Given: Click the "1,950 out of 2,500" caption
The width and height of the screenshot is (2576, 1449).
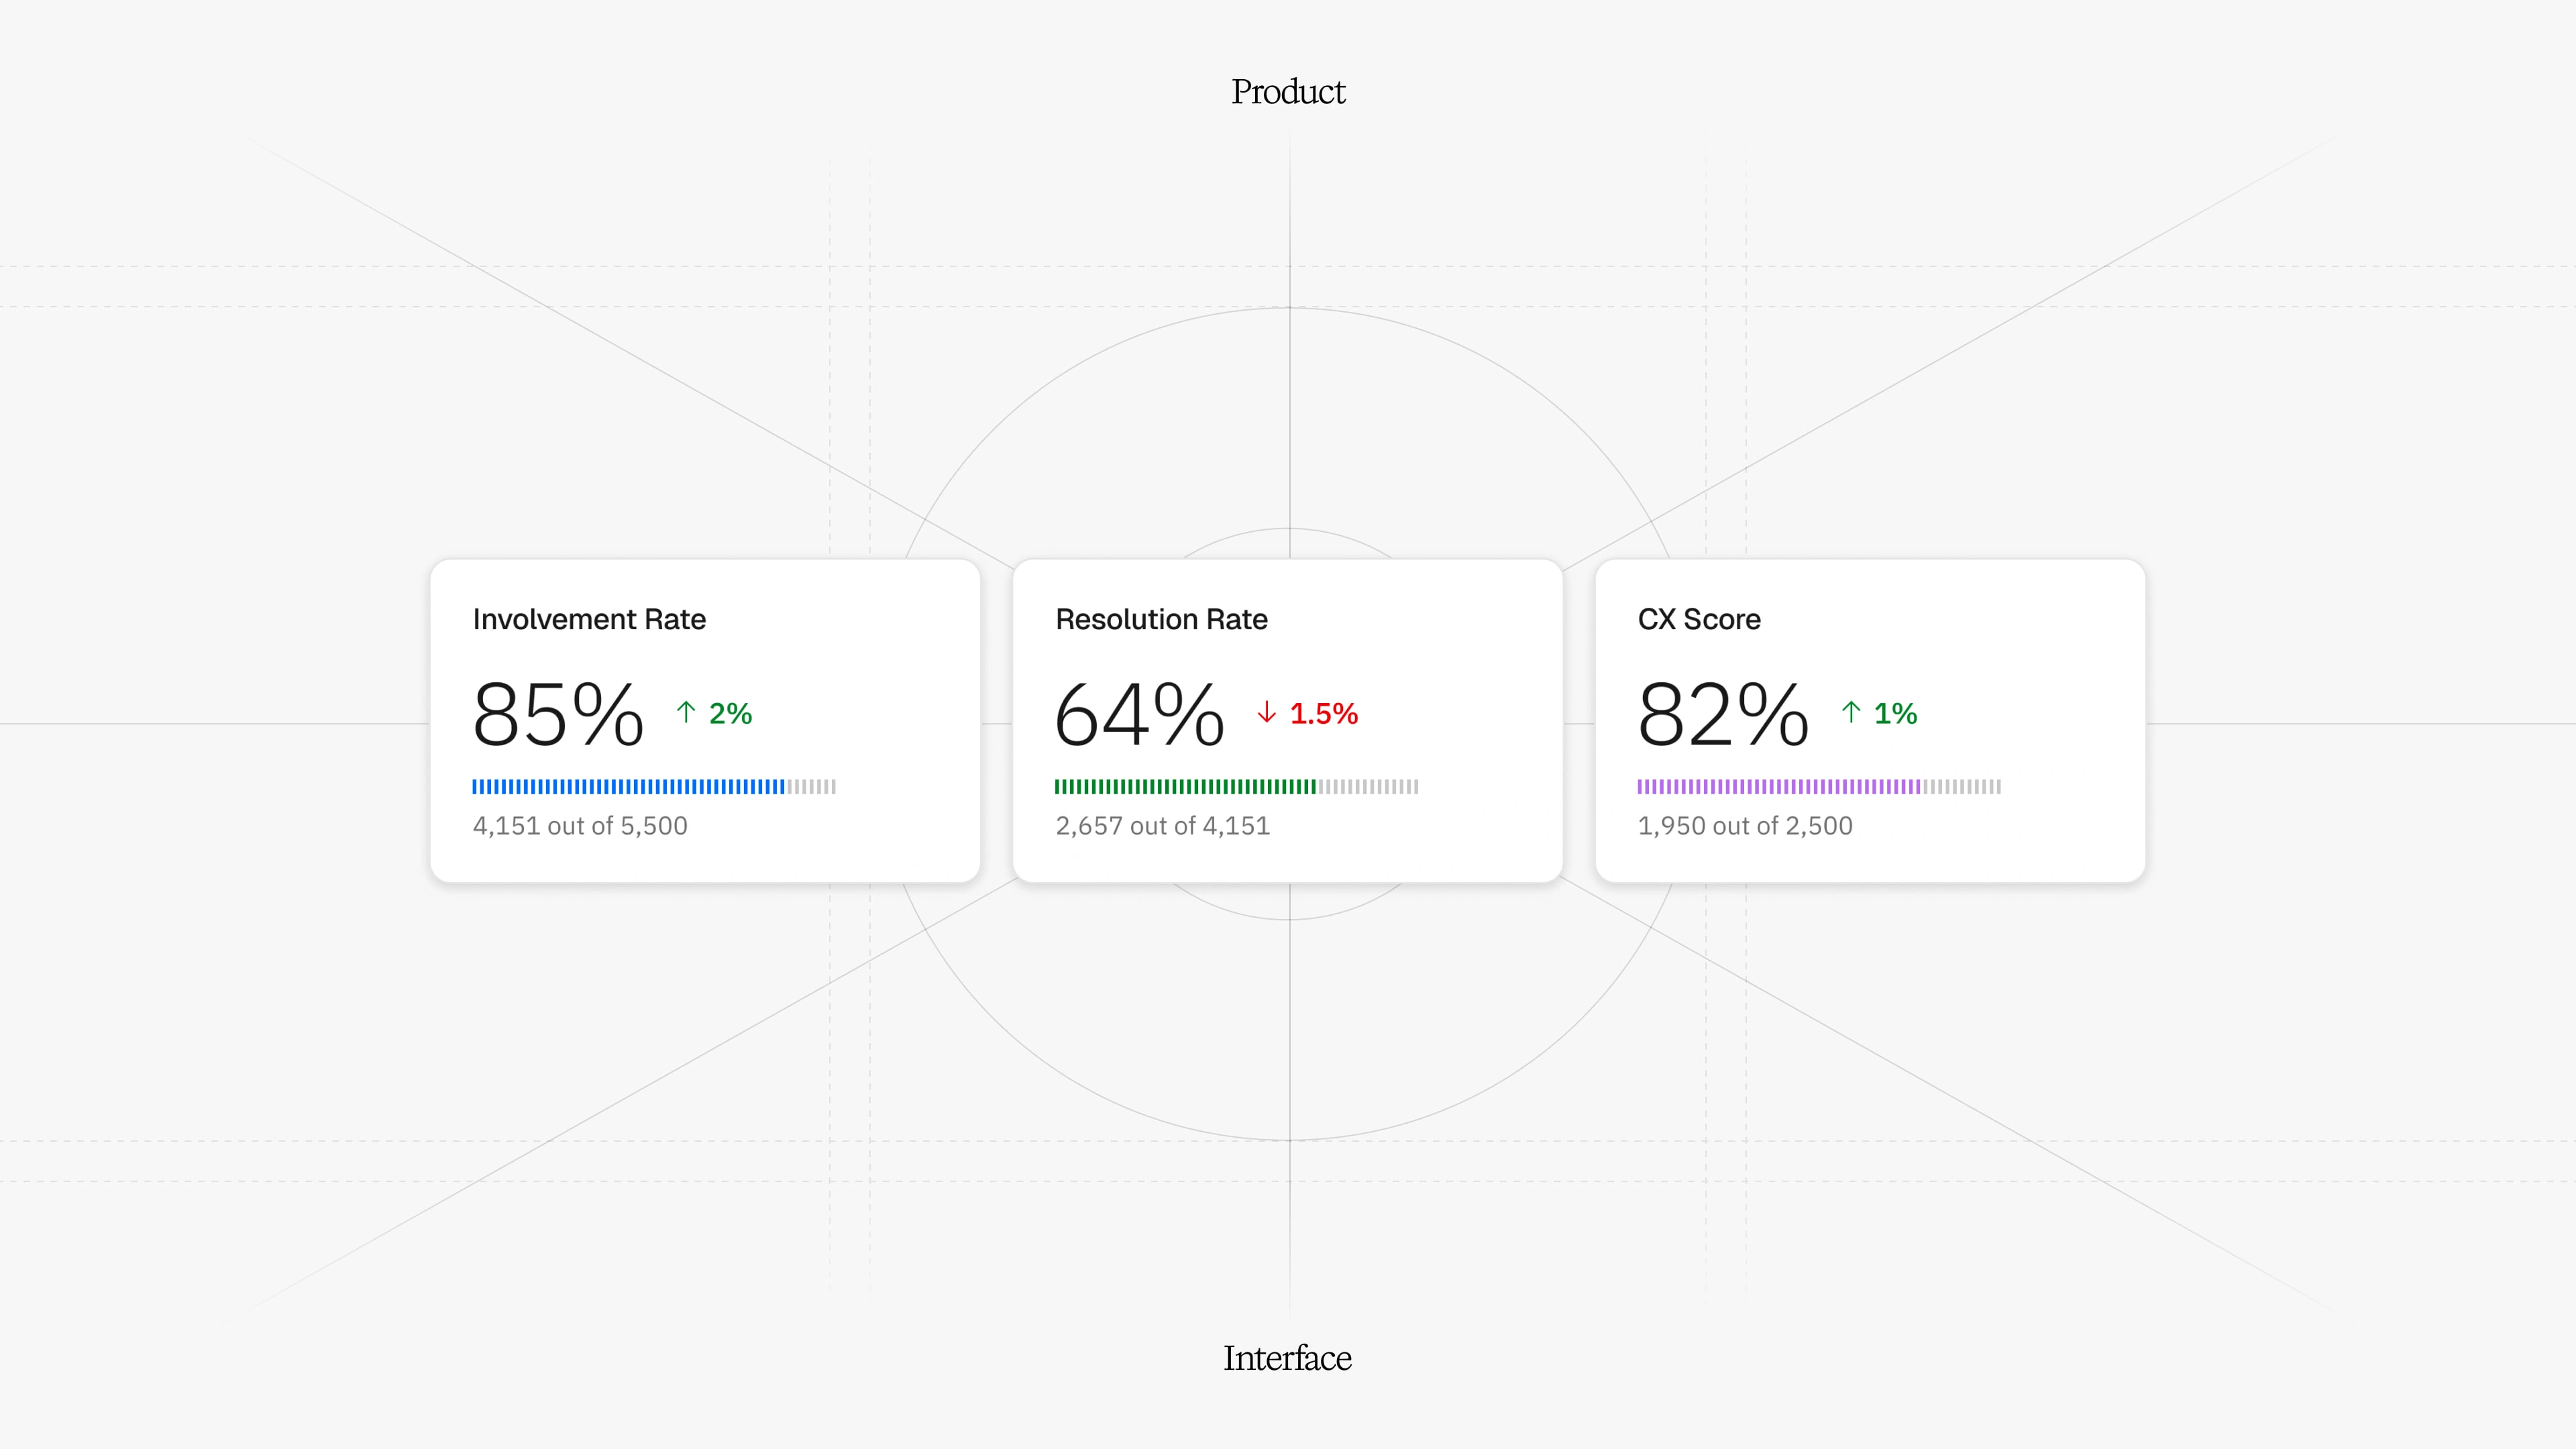Looking at the screenshot, I should 1745,826.
